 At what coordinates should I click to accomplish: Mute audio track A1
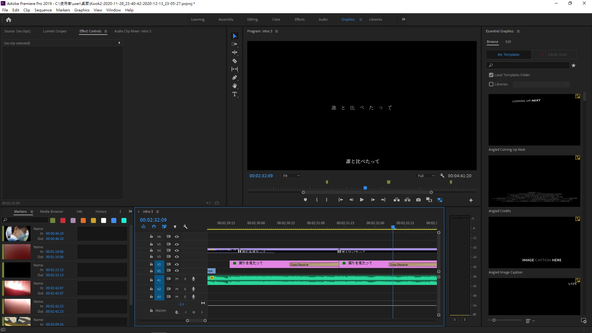177,279
